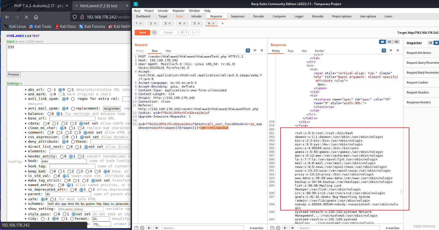Open the Intruder menu
The width and height of the screenshot is (439, 230).
(x=163, y=11)
